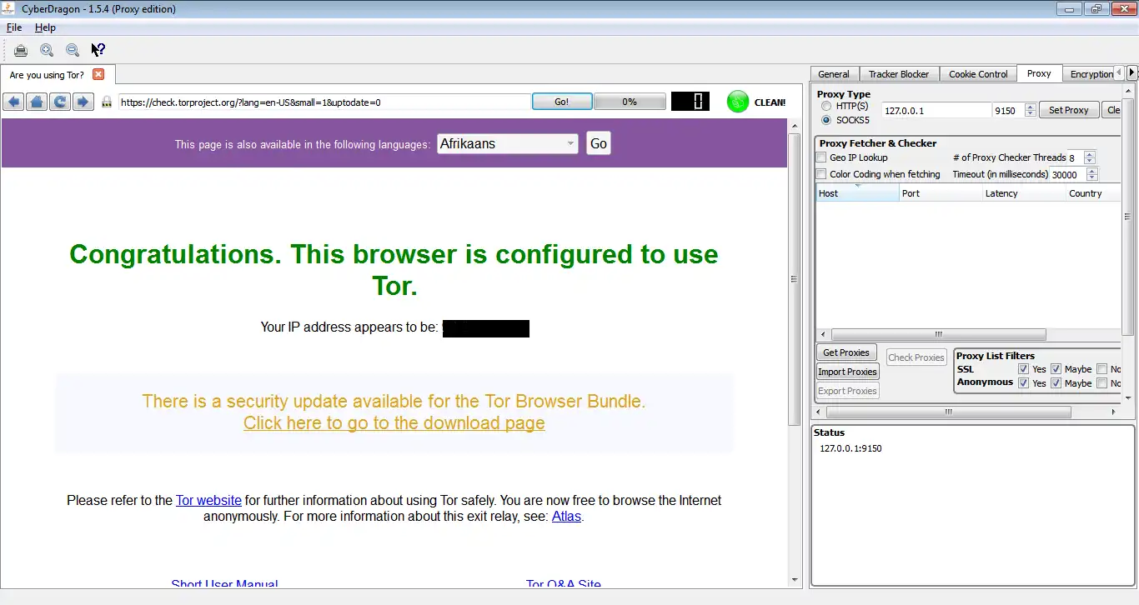Click the 0% page load progress bar
This screenshot has width=1139, height=605.
(630, 102)
